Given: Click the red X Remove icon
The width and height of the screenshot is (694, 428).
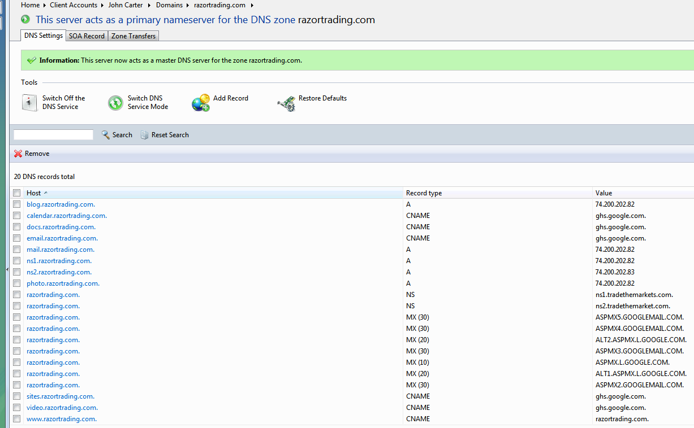Looking at the screenshot, I should click(18, 153).
